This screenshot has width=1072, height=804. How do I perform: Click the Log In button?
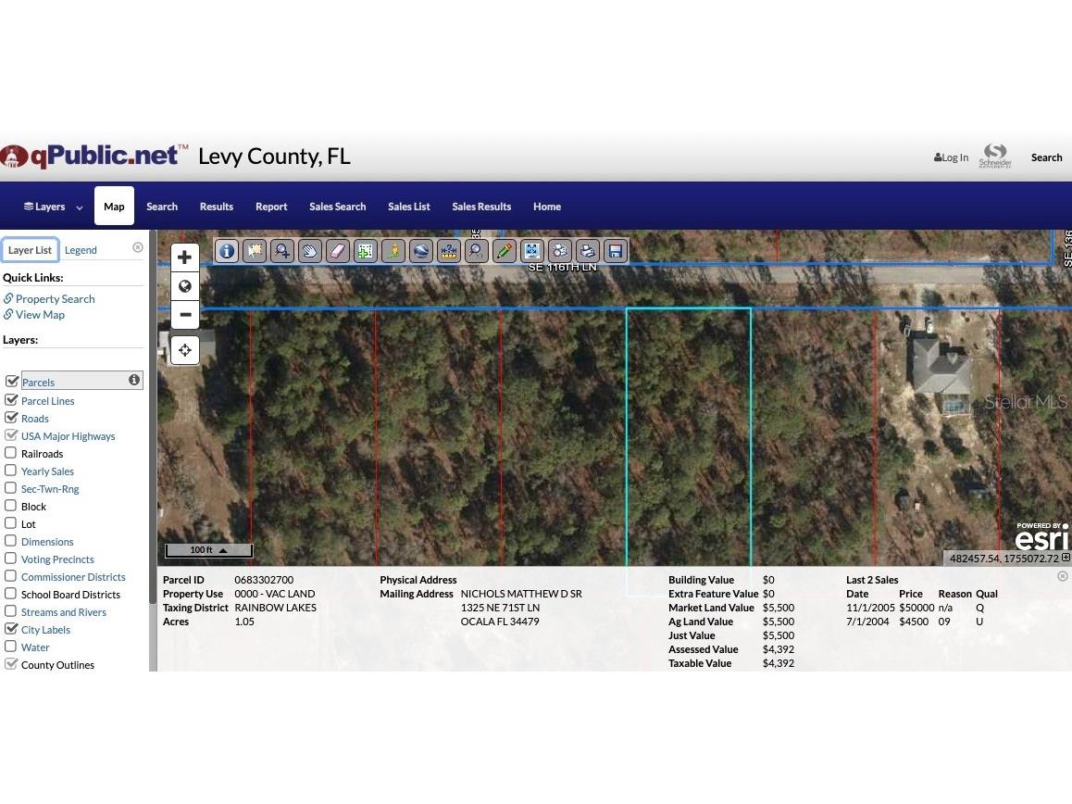coord(951,157)
